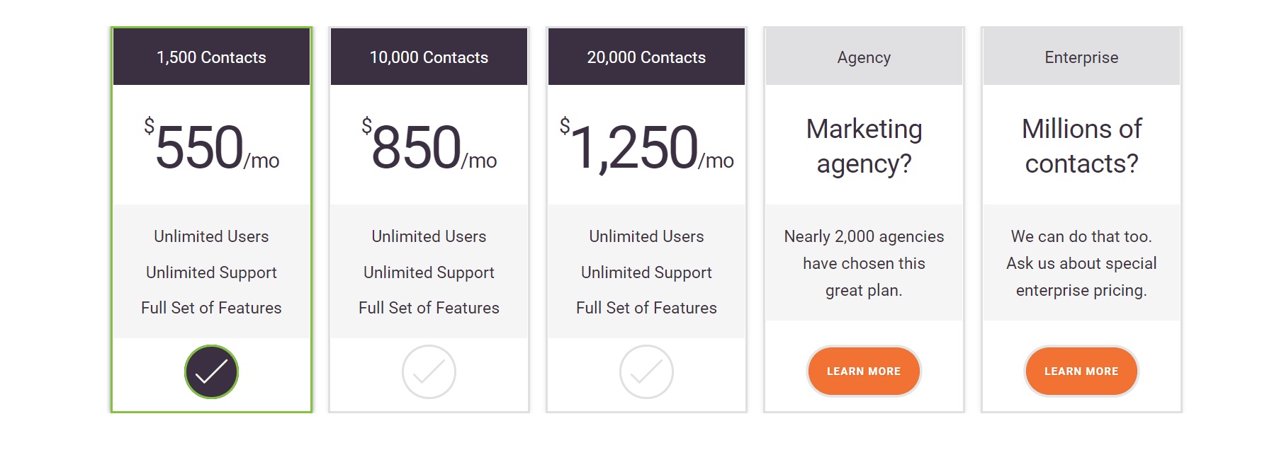Choose the 20,000 Contacts plan checkmark
The image size is (1262, 455).
[646, 372]
